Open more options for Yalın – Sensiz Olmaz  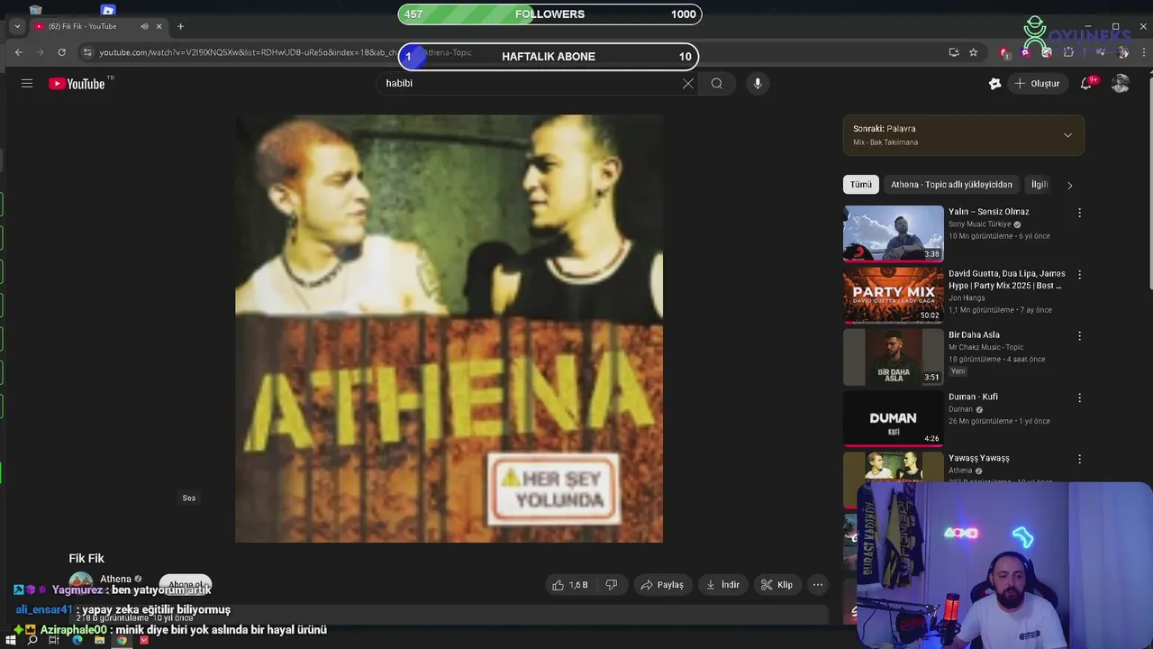pos(1079,213)
